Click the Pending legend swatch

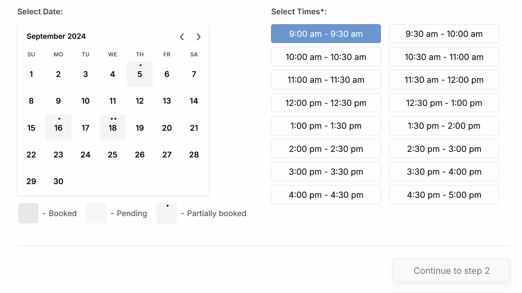[96, 213]
